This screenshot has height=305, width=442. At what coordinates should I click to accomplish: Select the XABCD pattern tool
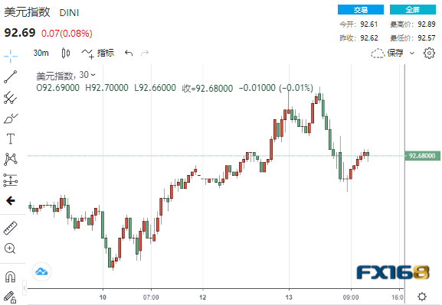coord(11,159)
